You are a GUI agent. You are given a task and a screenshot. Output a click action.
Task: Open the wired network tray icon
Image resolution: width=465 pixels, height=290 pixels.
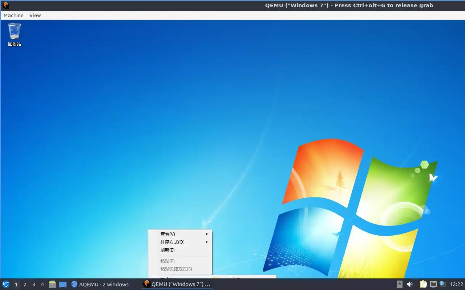coord(433,284)
